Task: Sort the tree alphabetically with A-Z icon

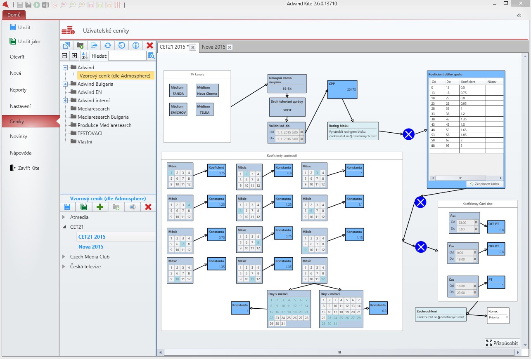Action: pos(84,56)
